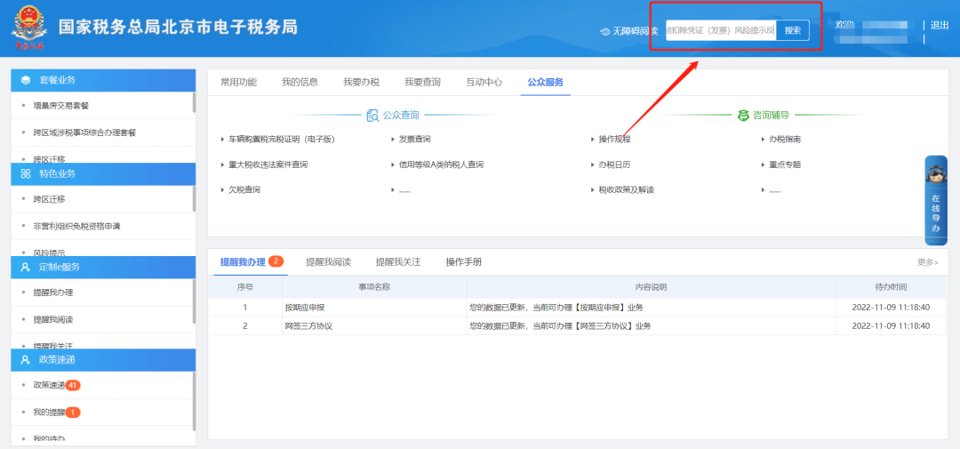Switch to 提醒我阅读 tab

click(329, 262)
